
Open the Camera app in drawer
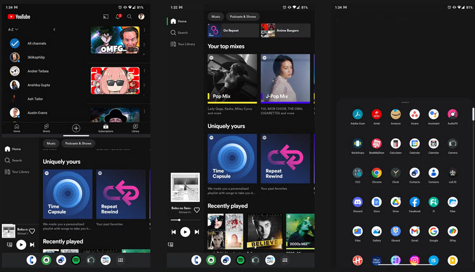tap(453, 143)
